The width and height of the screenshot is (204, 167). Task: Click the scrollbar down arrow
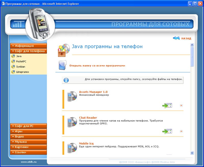click(192, 153)
